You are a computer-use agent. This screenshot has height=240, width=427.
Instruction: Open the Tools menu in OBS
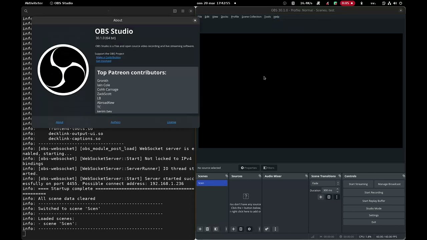pos(268,17)
